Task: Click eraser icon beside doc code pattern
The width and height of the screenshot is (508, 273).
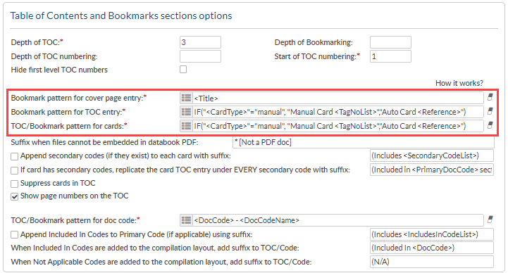Action: tap(490, 220)
